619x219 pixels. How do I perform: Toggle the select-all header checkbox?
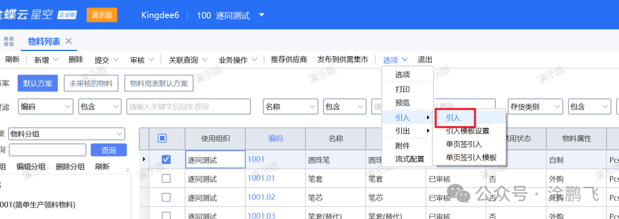tap(162, 138)
